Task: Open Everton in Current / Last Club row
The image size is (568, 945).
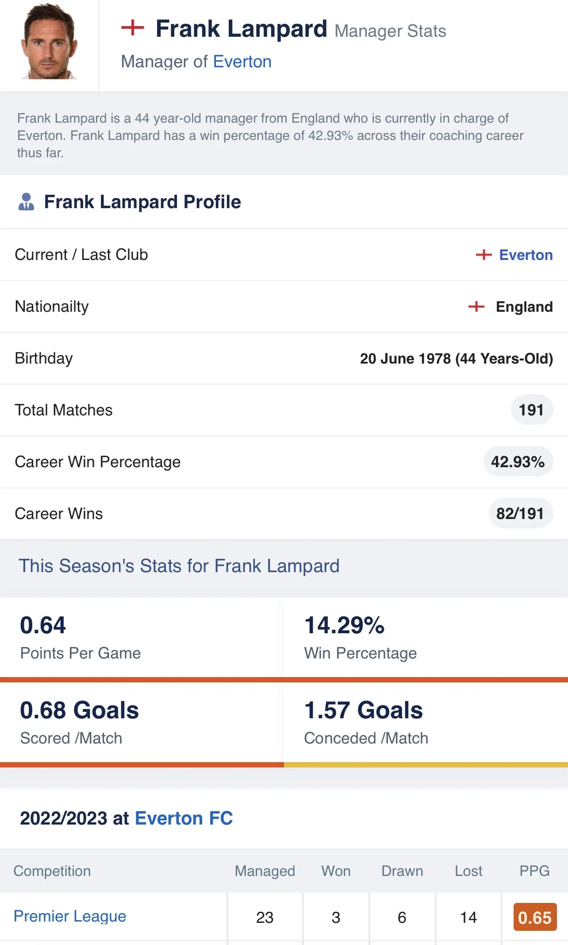Action: (x=526, y=255)
